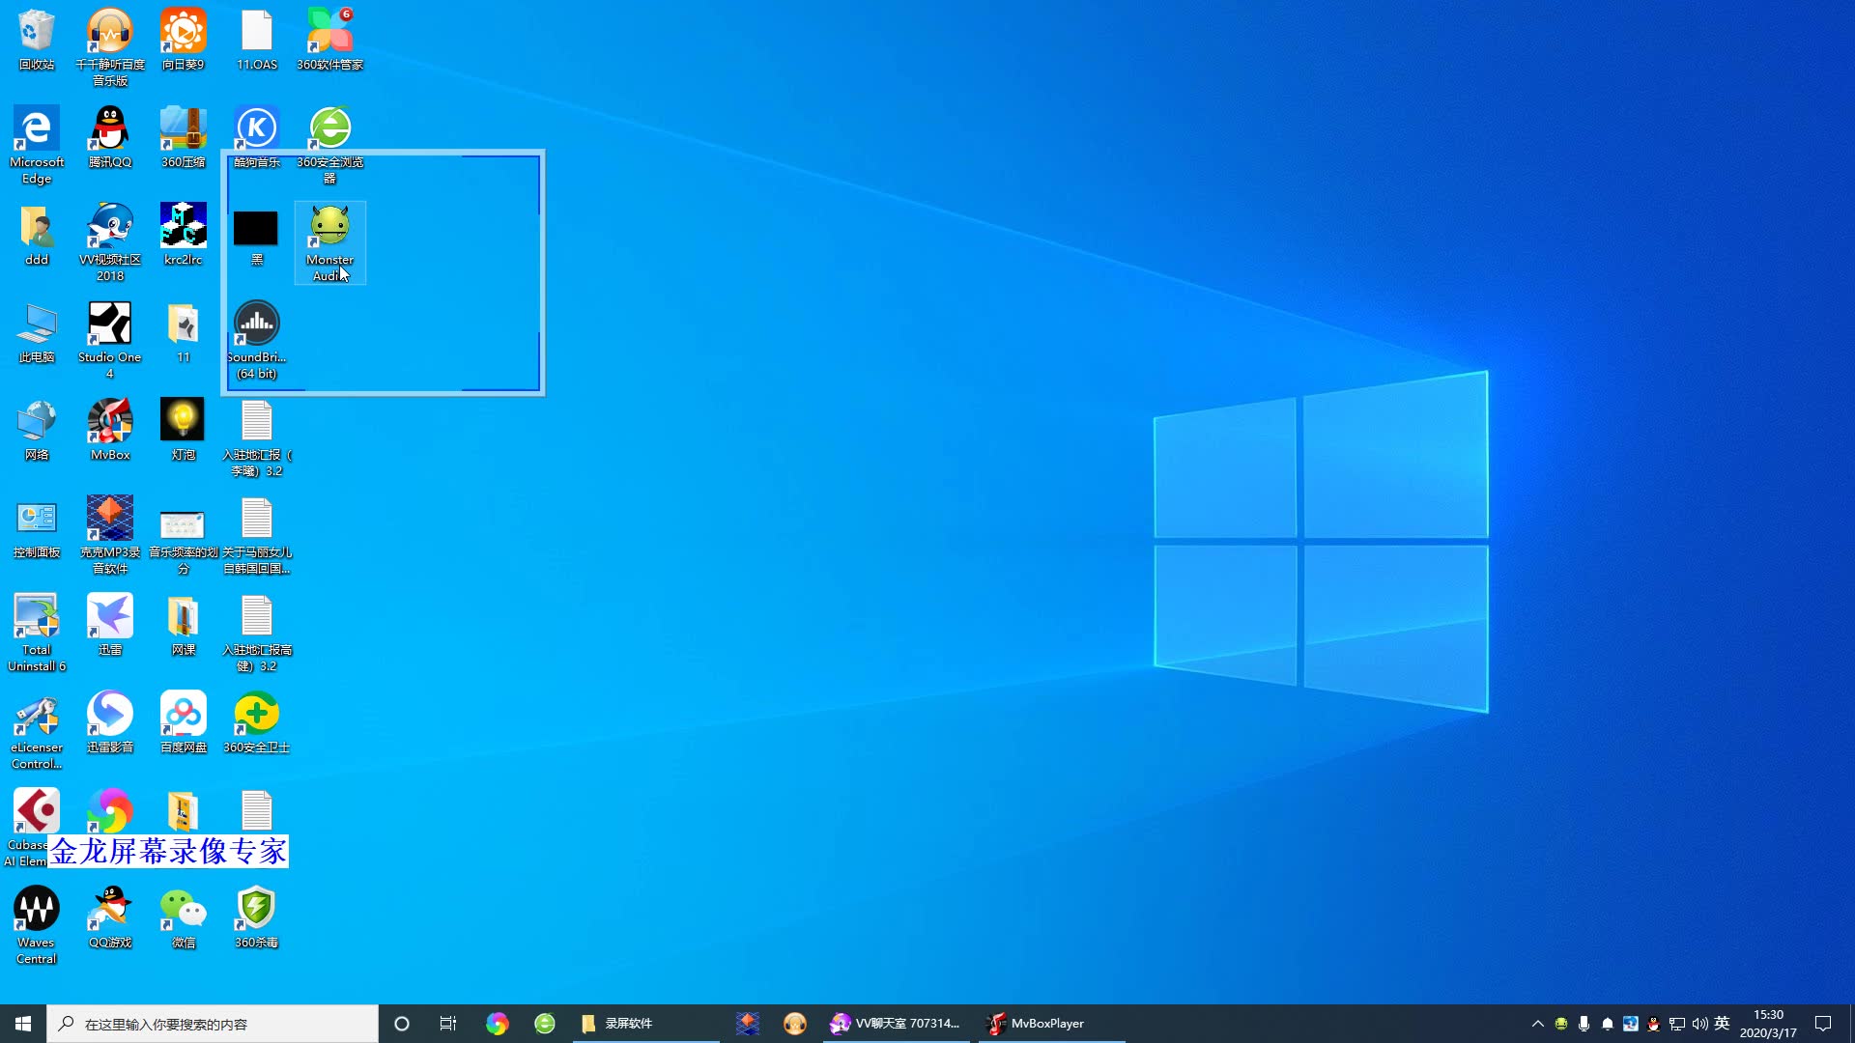
Task: Click Monster Audio tray icon
Action: pyautogui.click(x=1561, y=1024)
